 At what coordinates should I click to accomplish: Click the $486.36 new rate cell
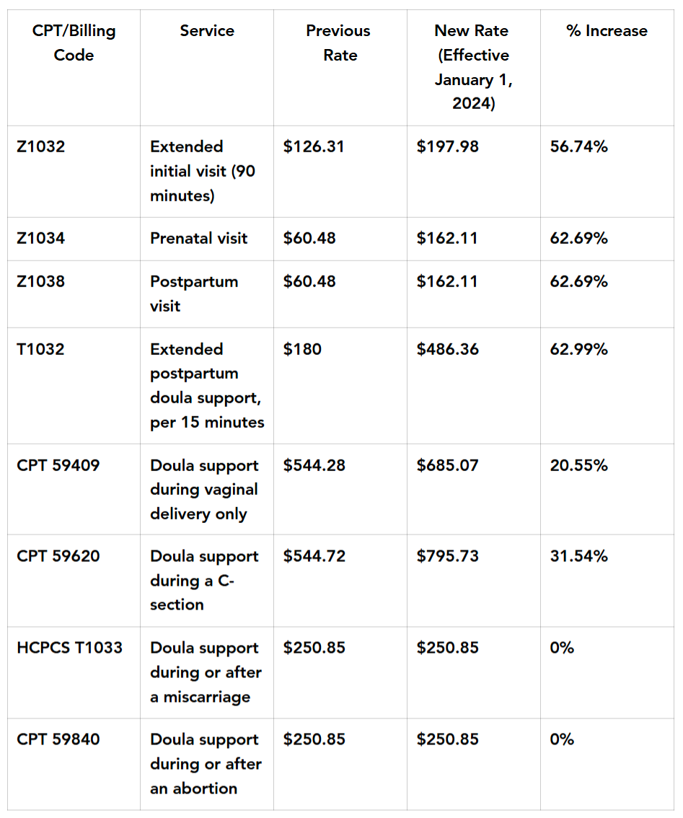(448, 349)
